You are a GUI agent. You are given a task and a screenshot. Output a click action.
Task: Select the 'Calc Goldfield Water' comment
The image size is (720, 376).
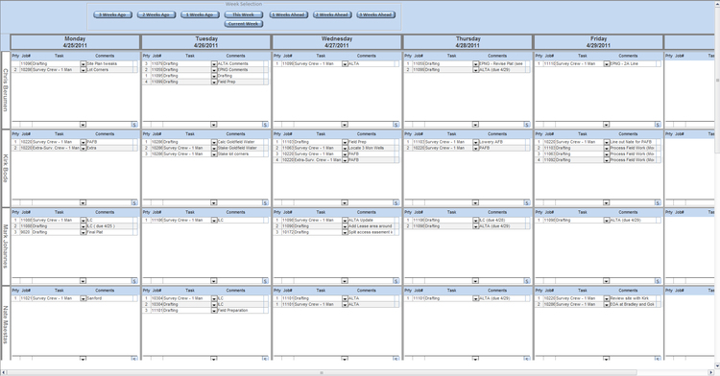240,142
